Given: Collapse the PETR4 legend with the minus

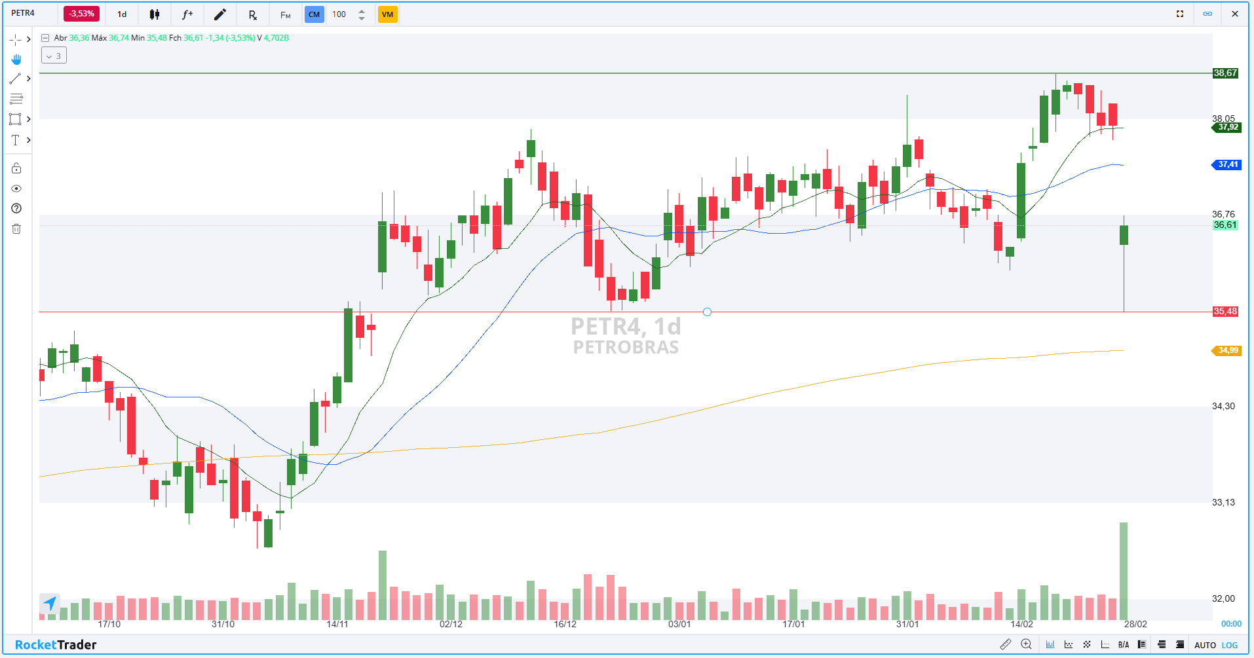Looking at the screenshot, I should (x=45, y=38).
